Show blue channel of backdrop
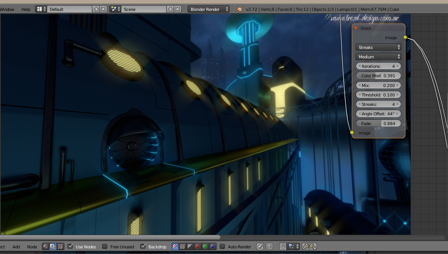 (x=212, y=246)
